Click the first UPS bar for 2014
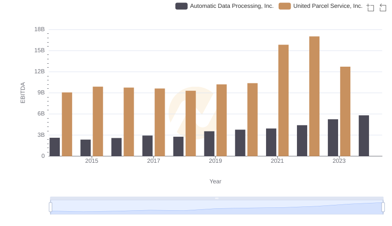The width and height of the screenshot is (392, 226). [x=67, y=124]
